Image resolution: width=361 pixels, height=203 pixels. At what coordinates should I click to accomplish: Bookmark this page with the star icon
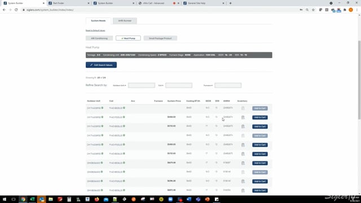pyautogui.click(x=313, y=10)
